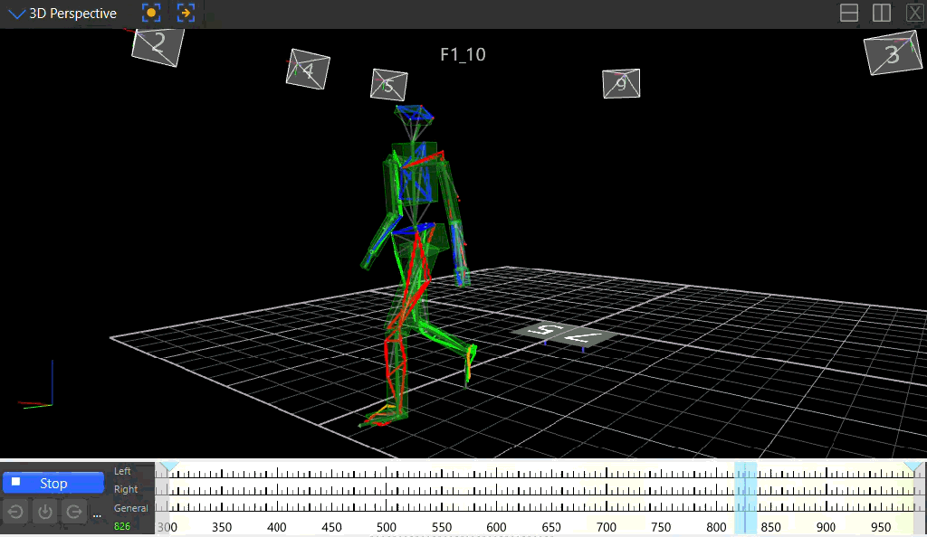Click the start range marker at frame 300
The height and width of the screenshot is (537, 927).
click(x=169, y=466)
